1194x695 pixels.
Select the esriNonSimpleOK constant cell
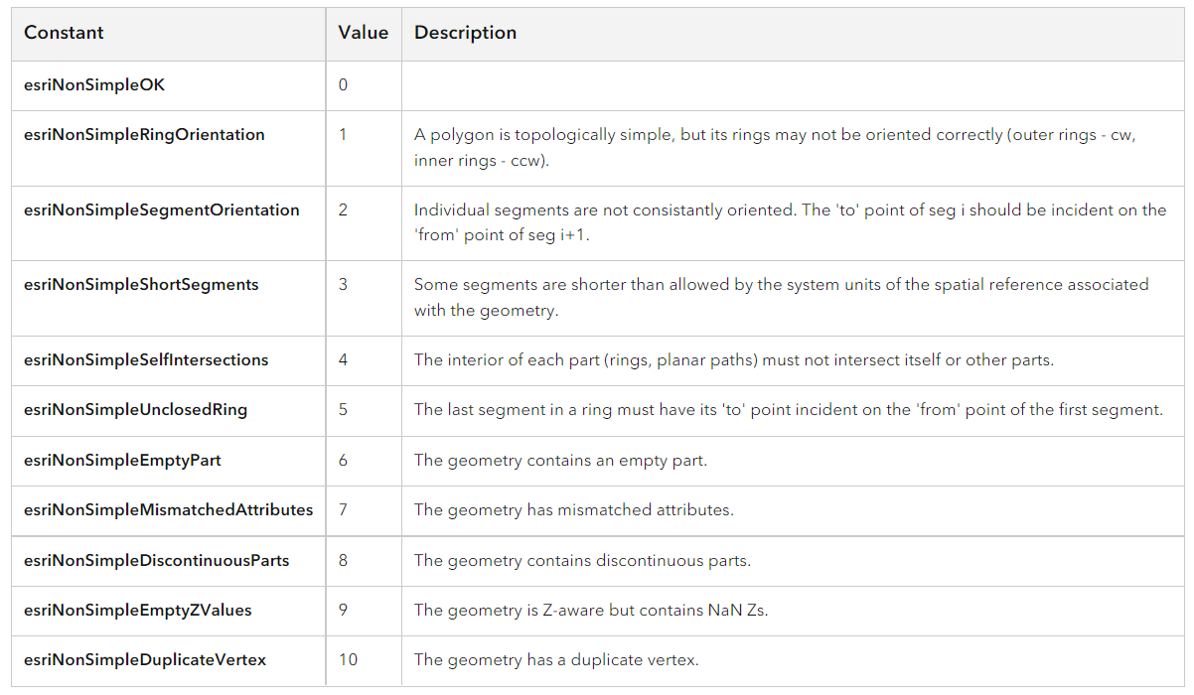[94, 85]
